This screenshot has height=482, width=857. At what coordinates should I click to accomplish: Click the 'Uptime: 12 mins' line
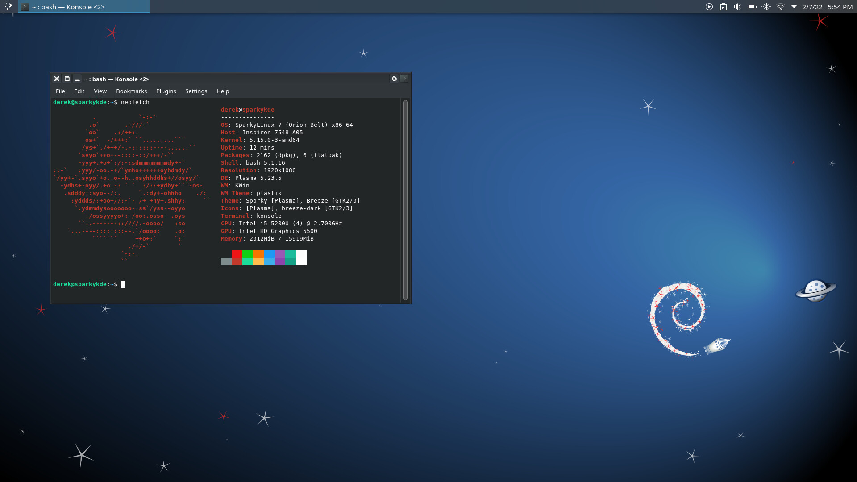point(248,148)
